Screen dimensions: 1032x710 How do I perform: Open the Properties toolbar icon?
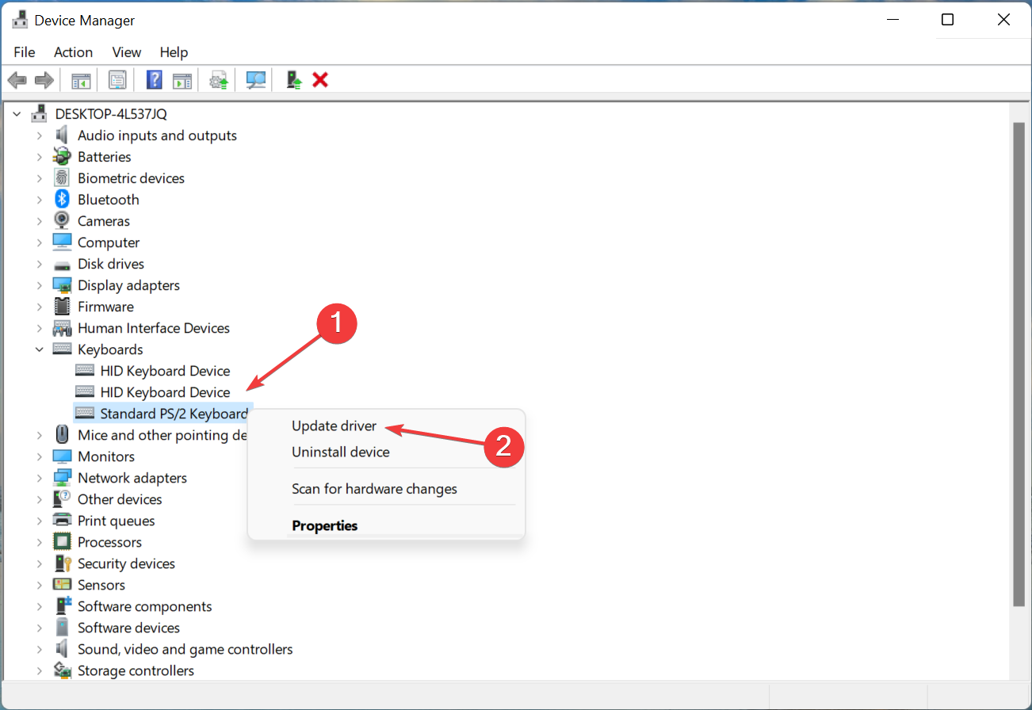point(117,79)
